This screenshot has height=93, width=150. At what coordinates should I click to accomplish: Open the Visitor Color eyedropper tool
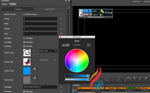(34, 69)
